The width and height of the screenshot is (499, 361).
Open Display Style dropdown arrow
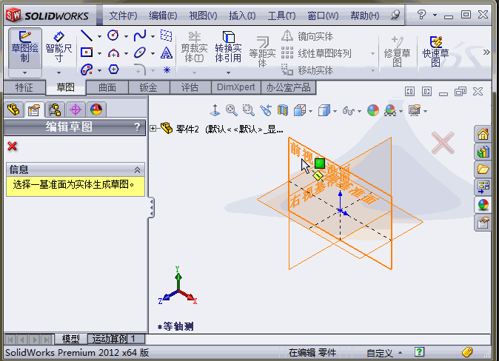[x=335, y=111]
